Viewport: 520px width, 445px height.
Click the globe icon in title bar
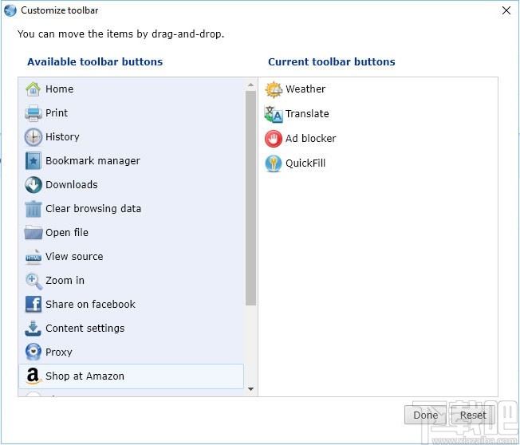(x=10, y=10)
